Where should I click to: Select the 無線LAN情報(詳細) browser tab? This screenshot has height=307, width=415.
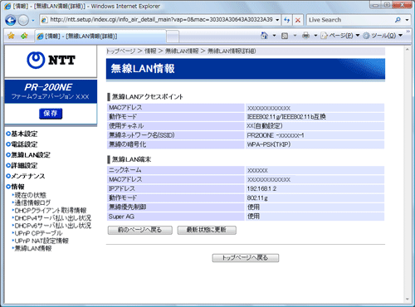(100, 37)
